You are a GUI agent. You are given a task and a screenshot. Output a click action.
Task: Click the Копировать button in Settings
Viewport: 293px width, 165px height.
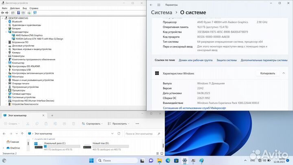pos(268,73)
